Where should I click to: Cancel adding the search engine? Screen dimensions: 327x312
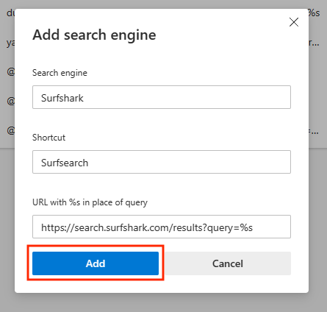[x=228, y=263]
